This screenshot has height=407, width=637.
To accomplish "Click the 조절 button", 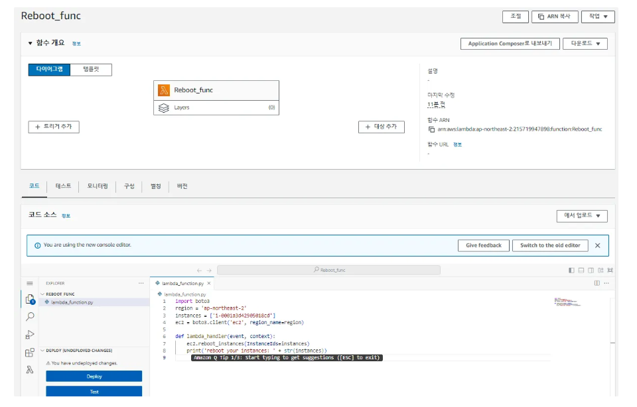I will 516,17.
